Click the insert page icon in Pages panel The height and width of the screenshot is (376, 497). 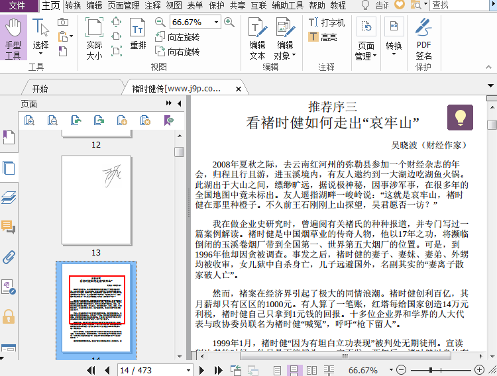pyautogui.click(x=122, y=120)
